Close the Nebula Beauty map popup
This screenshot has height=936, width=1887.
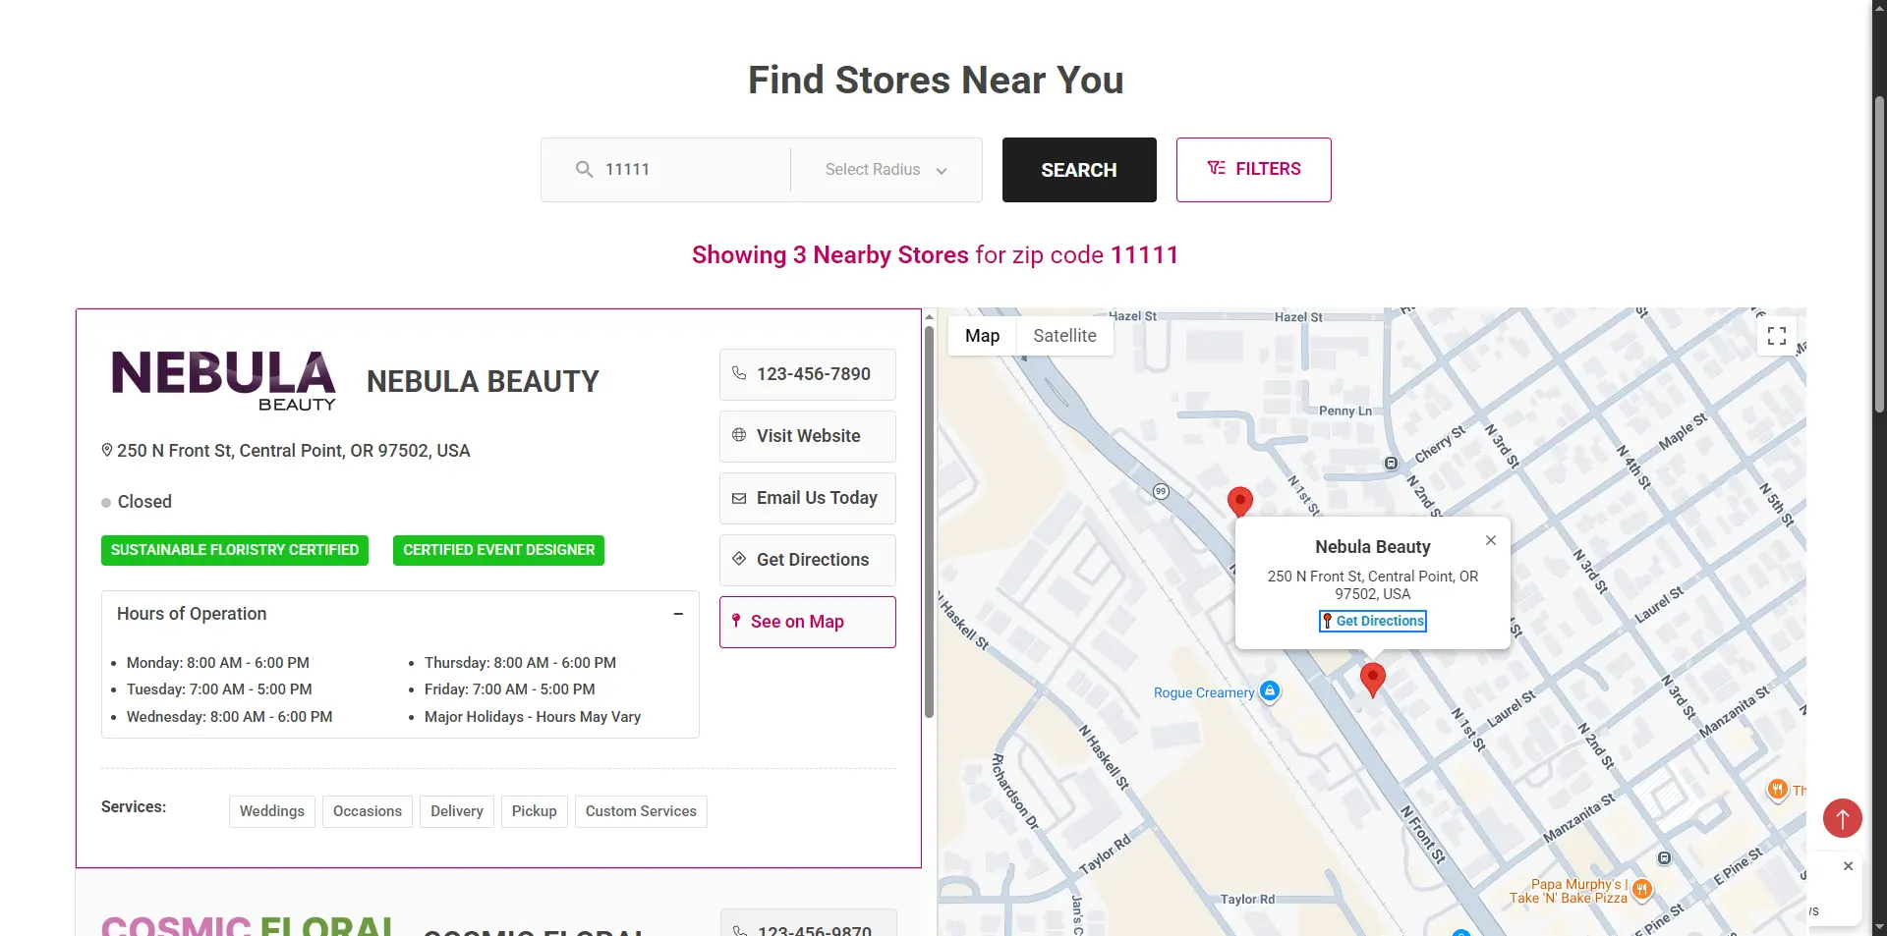1491,540
